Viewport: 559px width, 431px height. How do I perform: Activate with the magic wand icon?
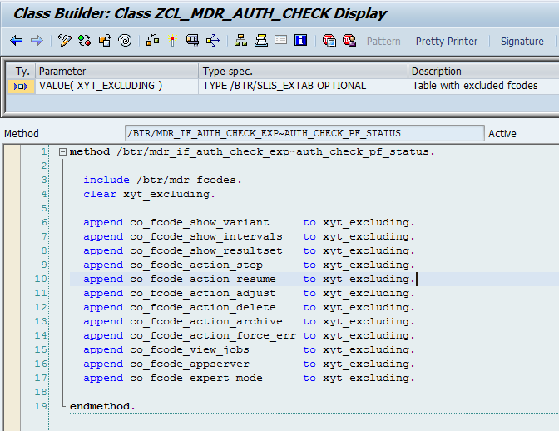173,41
